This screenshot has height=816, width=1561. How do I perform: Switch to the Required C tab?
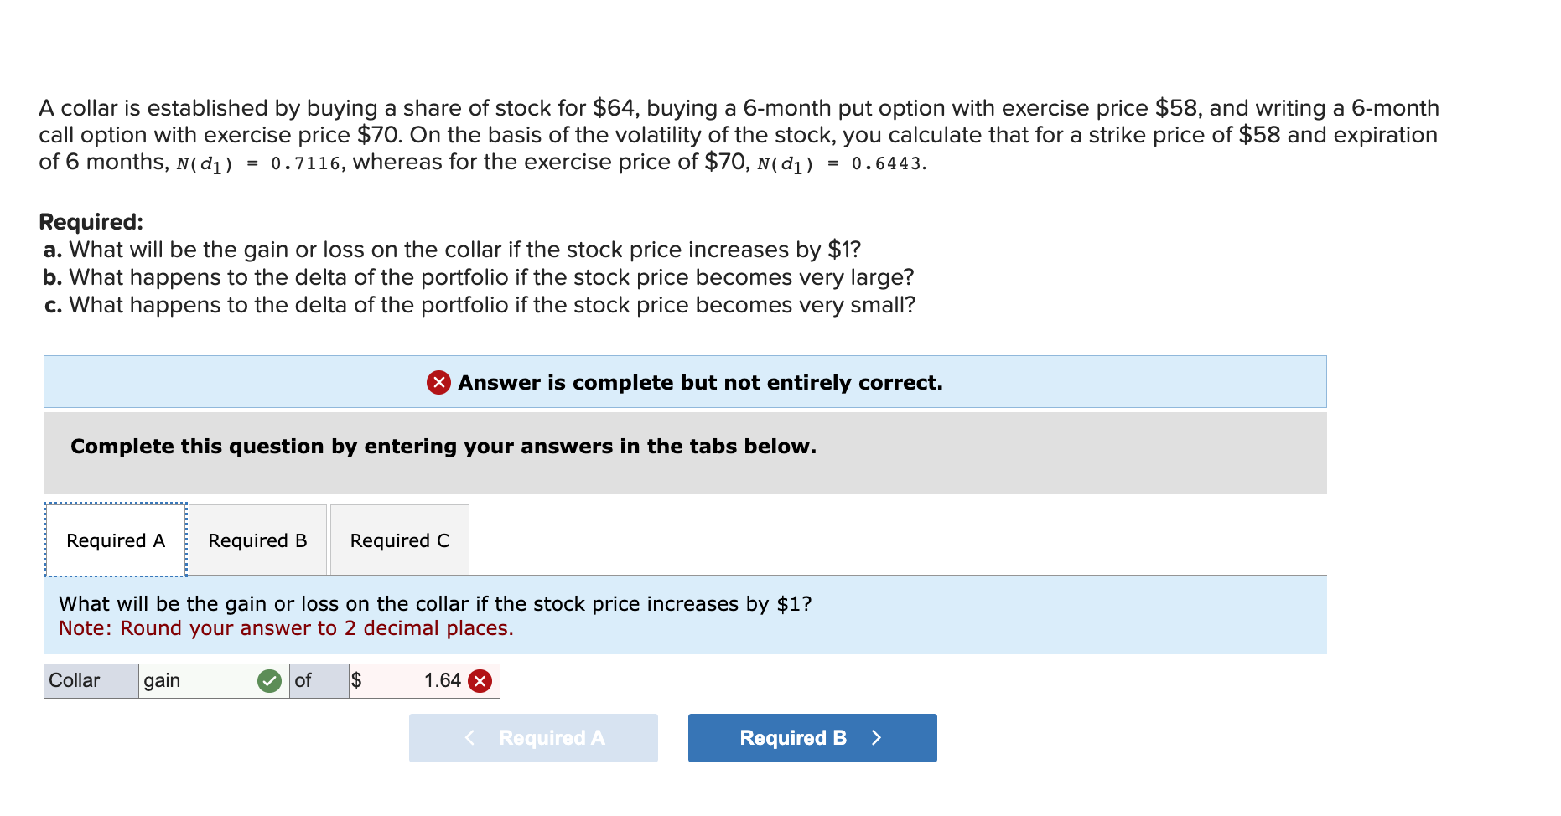click(x=400, y=540)
